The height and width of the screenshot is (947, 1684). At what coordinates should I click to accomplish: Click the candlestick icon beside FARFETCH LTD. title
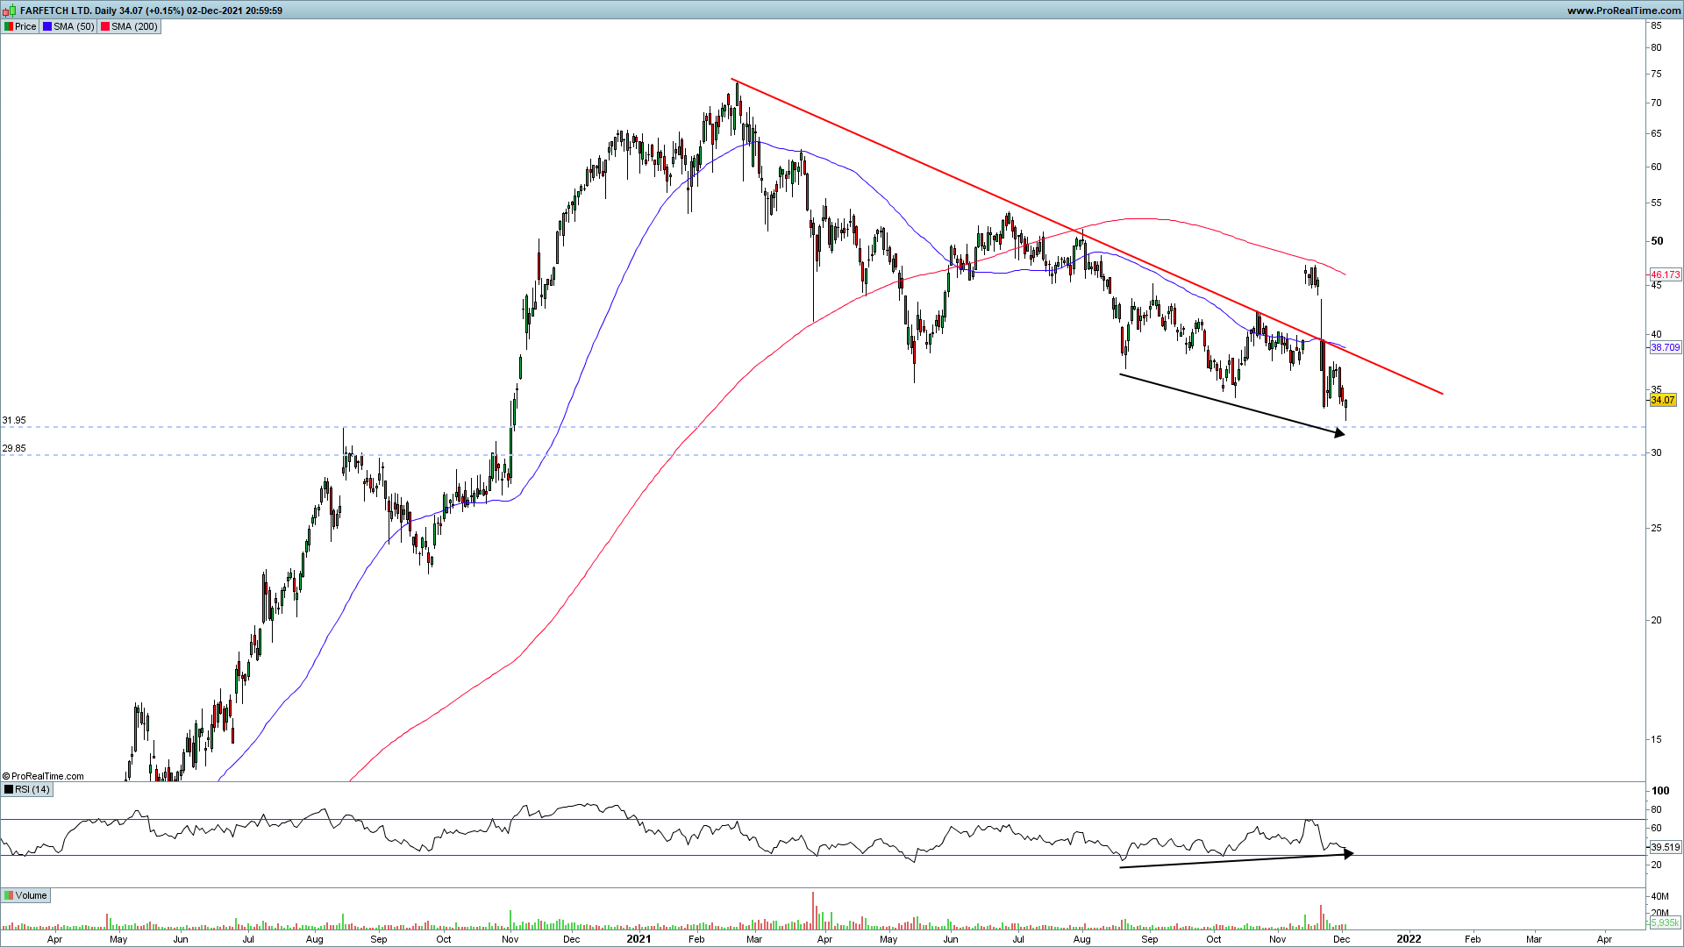point(10,11)
